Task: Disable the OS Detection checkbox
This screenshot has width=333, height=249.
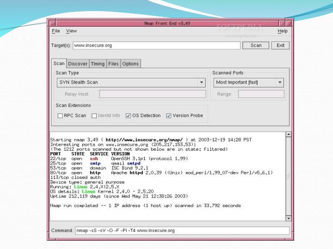Action: coord(128,116)
